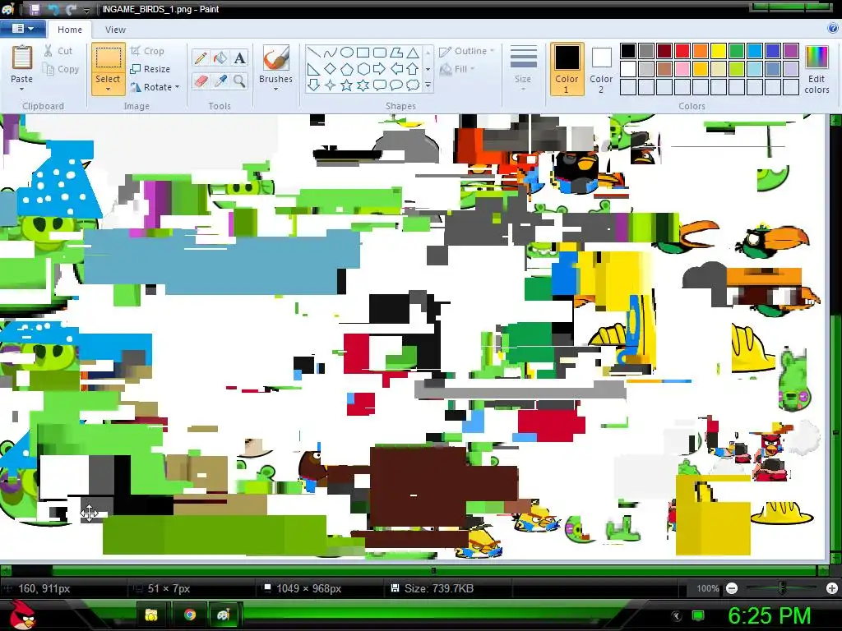Activate Color 2 selector
The height and width of the screenshot is (631, 842).
[x=601, y=69]
